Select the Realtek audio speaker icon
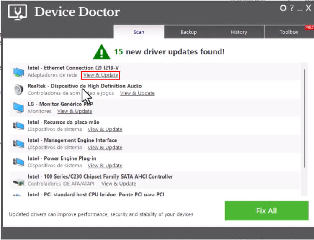 coord(18,90)
